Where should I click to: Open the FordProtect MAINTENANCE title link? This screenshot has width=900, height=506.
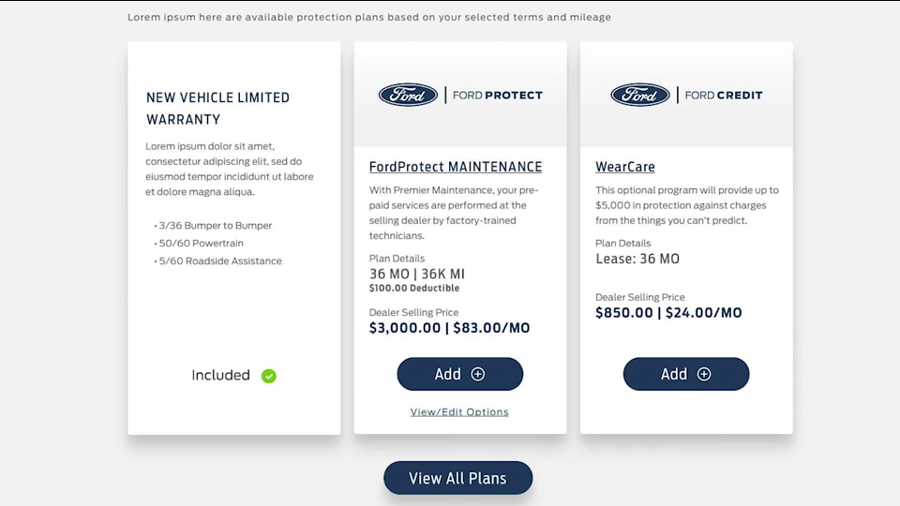pos(456,167)
